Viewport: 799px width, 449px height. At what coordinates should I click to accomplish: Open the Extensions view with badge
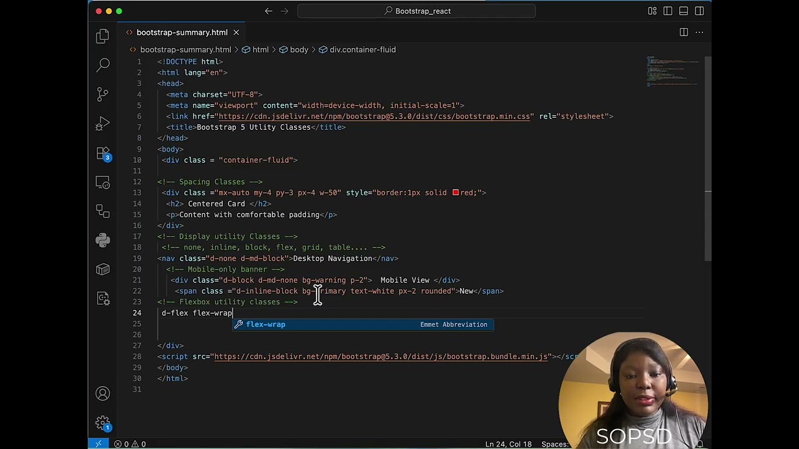click(x=103, y=153)
